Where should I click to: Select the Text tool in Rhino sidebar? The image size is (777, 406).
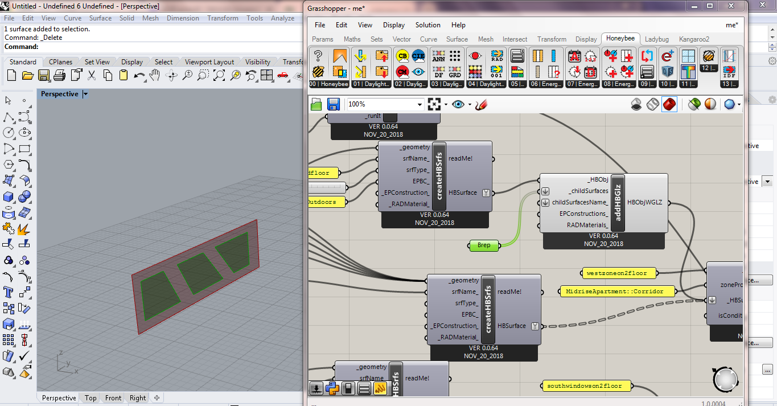coord(9,292)
